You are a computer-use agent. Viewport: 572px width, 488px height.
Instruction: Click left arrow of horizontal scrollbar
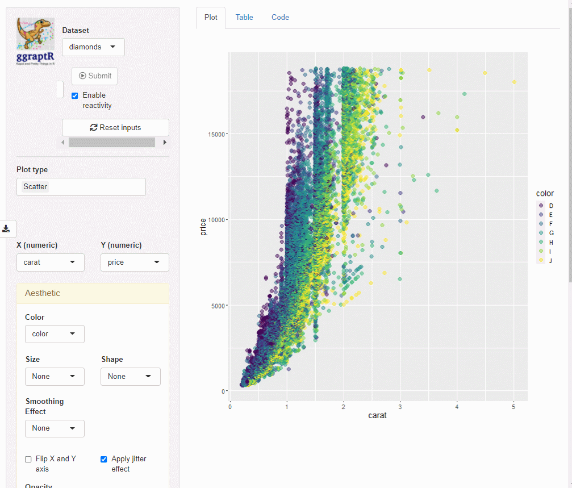click(63, 143)
